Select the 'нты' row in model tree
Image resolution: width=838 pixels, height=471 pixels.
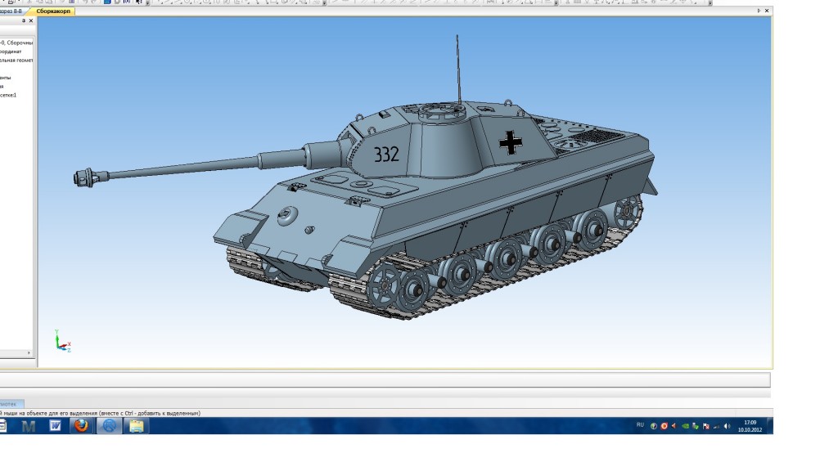click(x=6, y=78)
